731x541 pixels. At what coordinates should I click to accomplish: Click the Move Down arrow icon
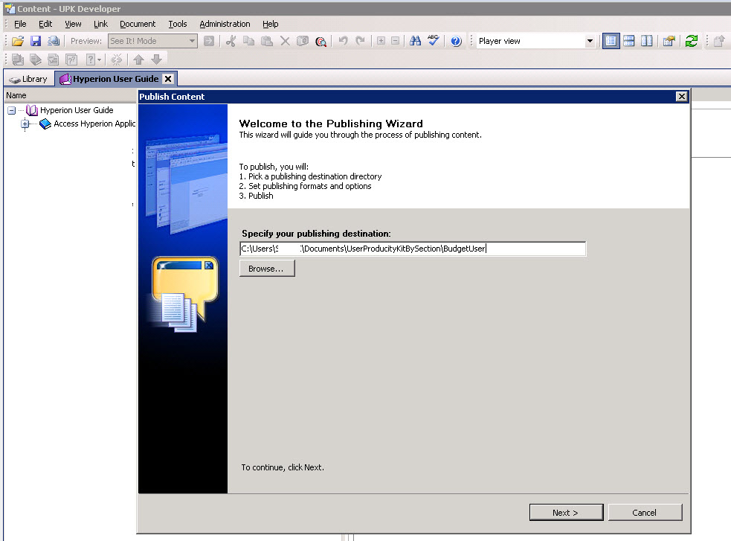point(157,60)
